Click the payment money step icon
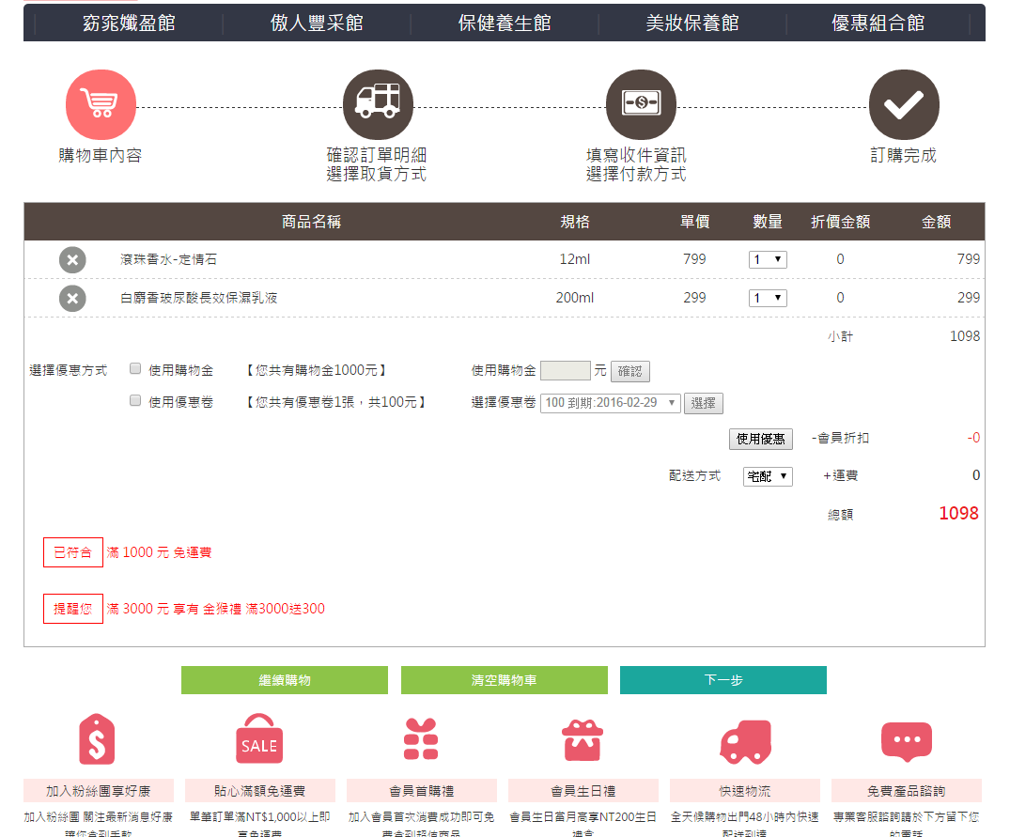This screenshot has width=1010, height=837. click(x=641, y=104)
